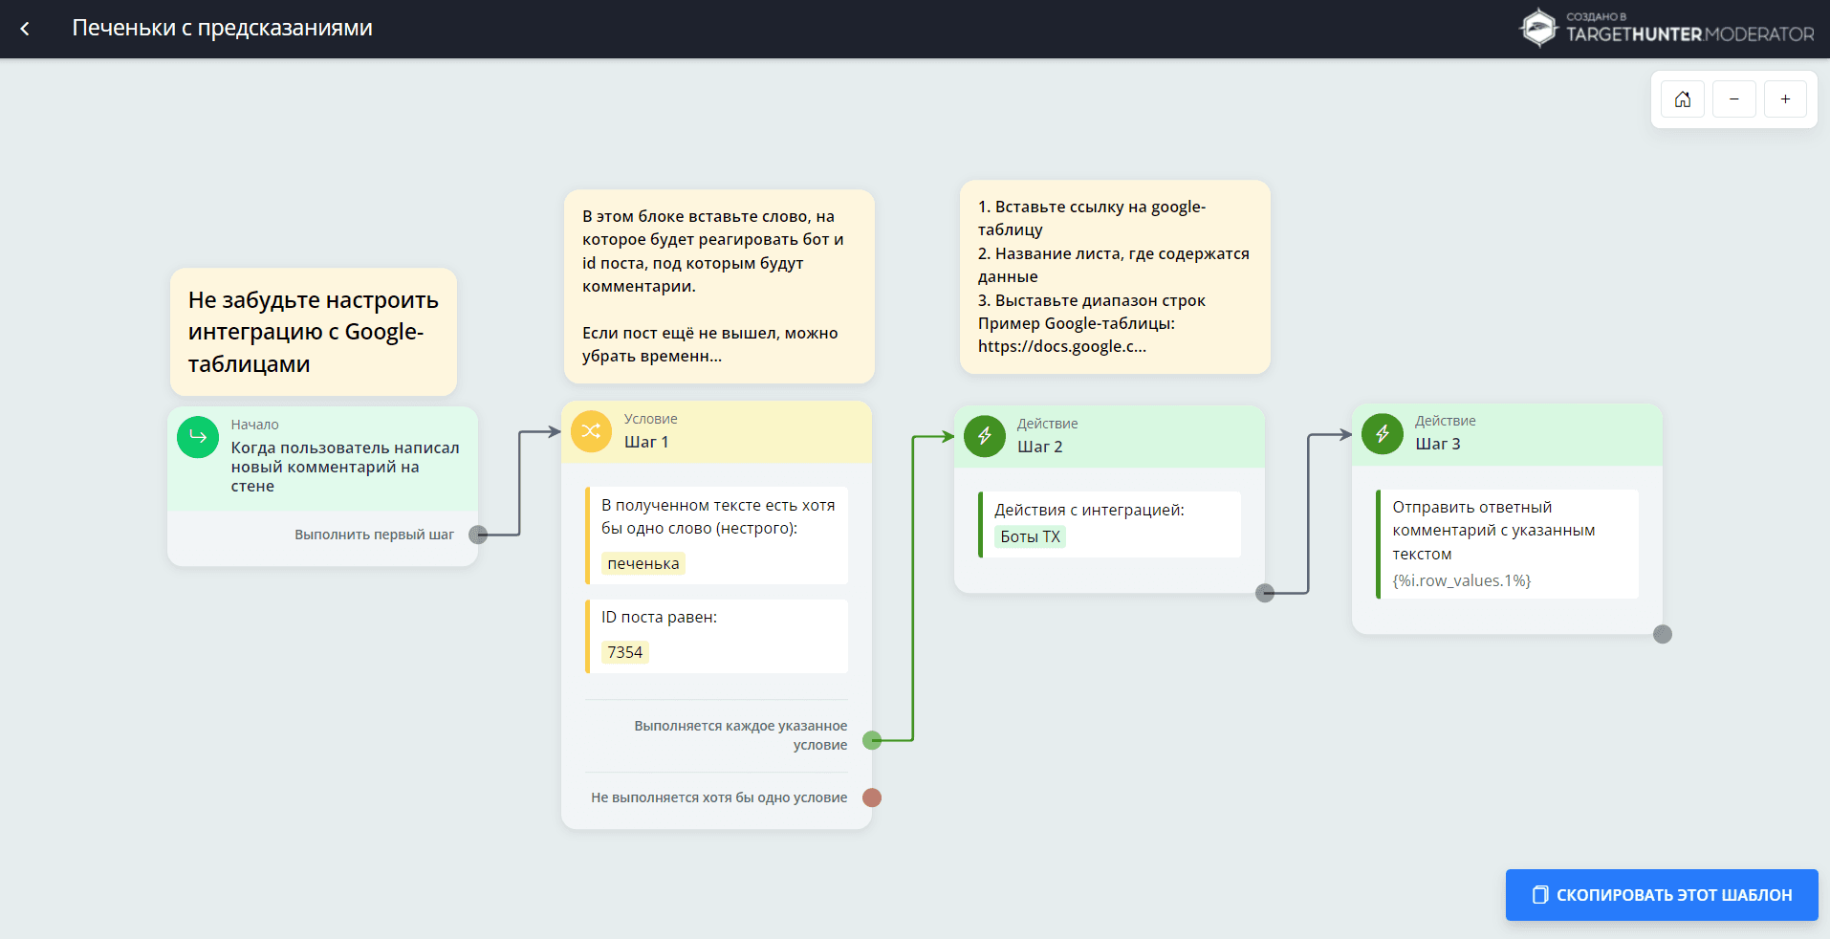Viewport: 1830px width, 939px height.
Task: Click the Шаг 3 gray output connector
Action: (x=1663, y=634)
